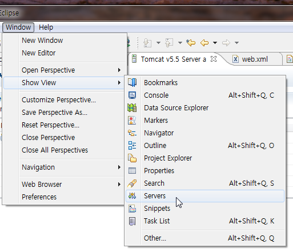The image size is (293, 252).
Task: Show the Project Explorer view
Action: (205, 158)
